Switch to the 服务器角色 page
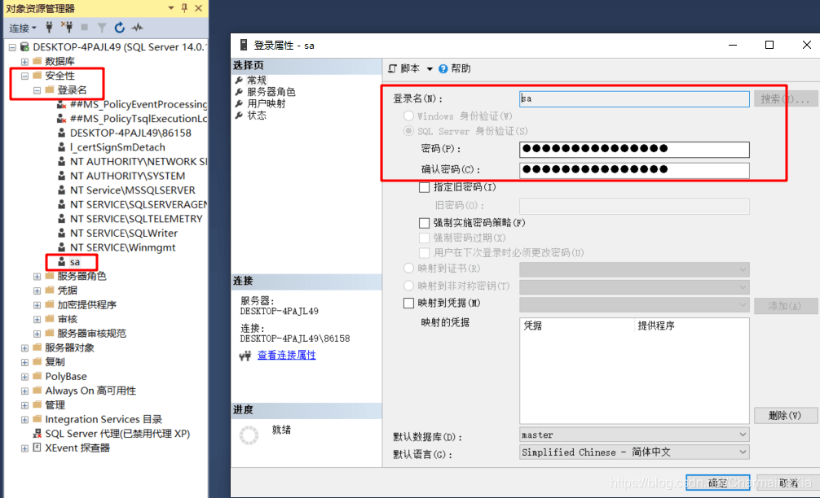The height and width of the screenshot is (498, 820). (x=271, y=92)
